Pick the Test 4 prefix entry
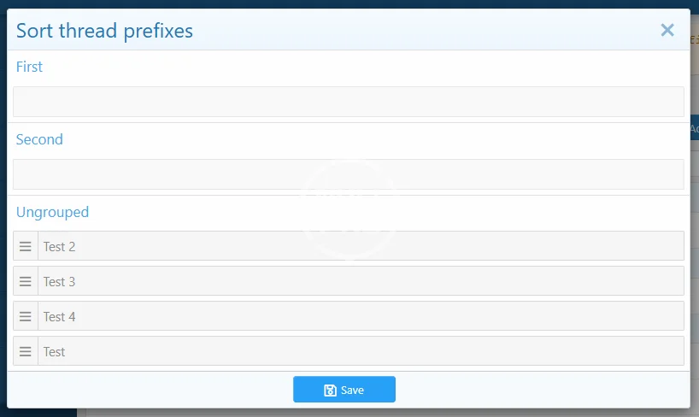Viewport: 699px width, 417px height. click(360, 316)
